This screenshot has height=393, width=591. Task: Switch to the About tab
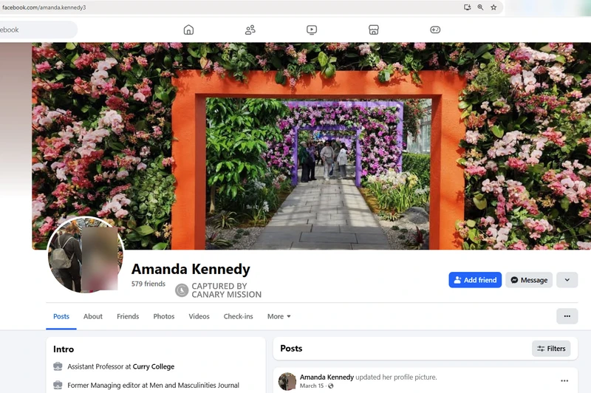[x=93, y=316]
